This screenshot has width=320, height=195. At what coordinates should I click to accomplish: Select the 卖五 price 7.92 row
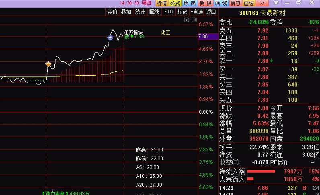tap(269, 30)
